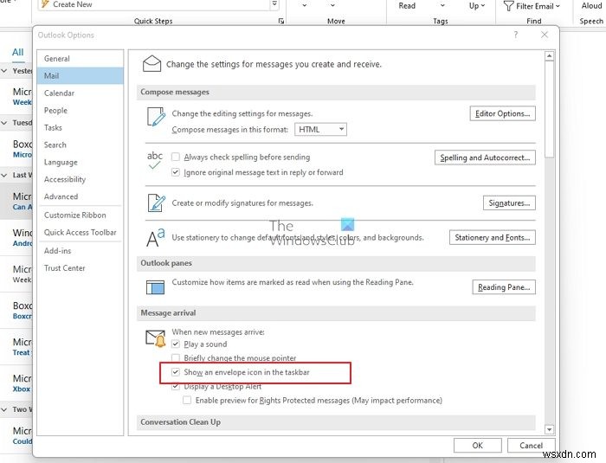Image resolution: width=606 pixels, height=463 pixels.
Task: Enable Always check spelling before sending
Action: point(176,157)
